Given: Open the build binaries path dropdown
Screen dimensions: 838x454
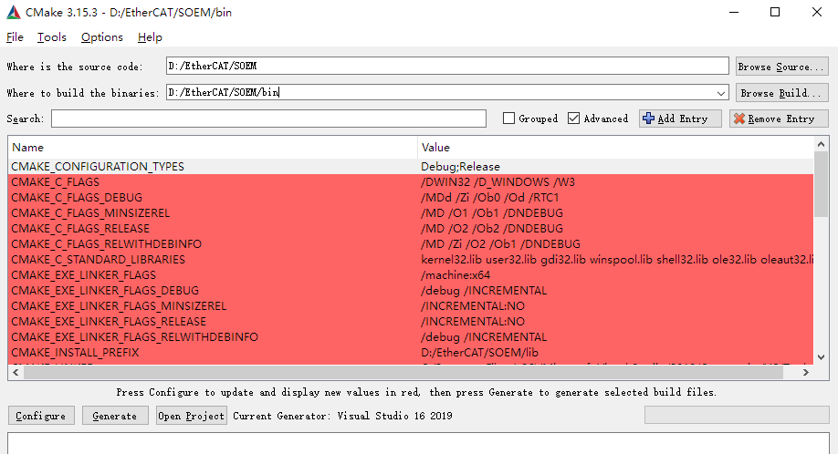Looking at the screenshot, I should 721,93.
